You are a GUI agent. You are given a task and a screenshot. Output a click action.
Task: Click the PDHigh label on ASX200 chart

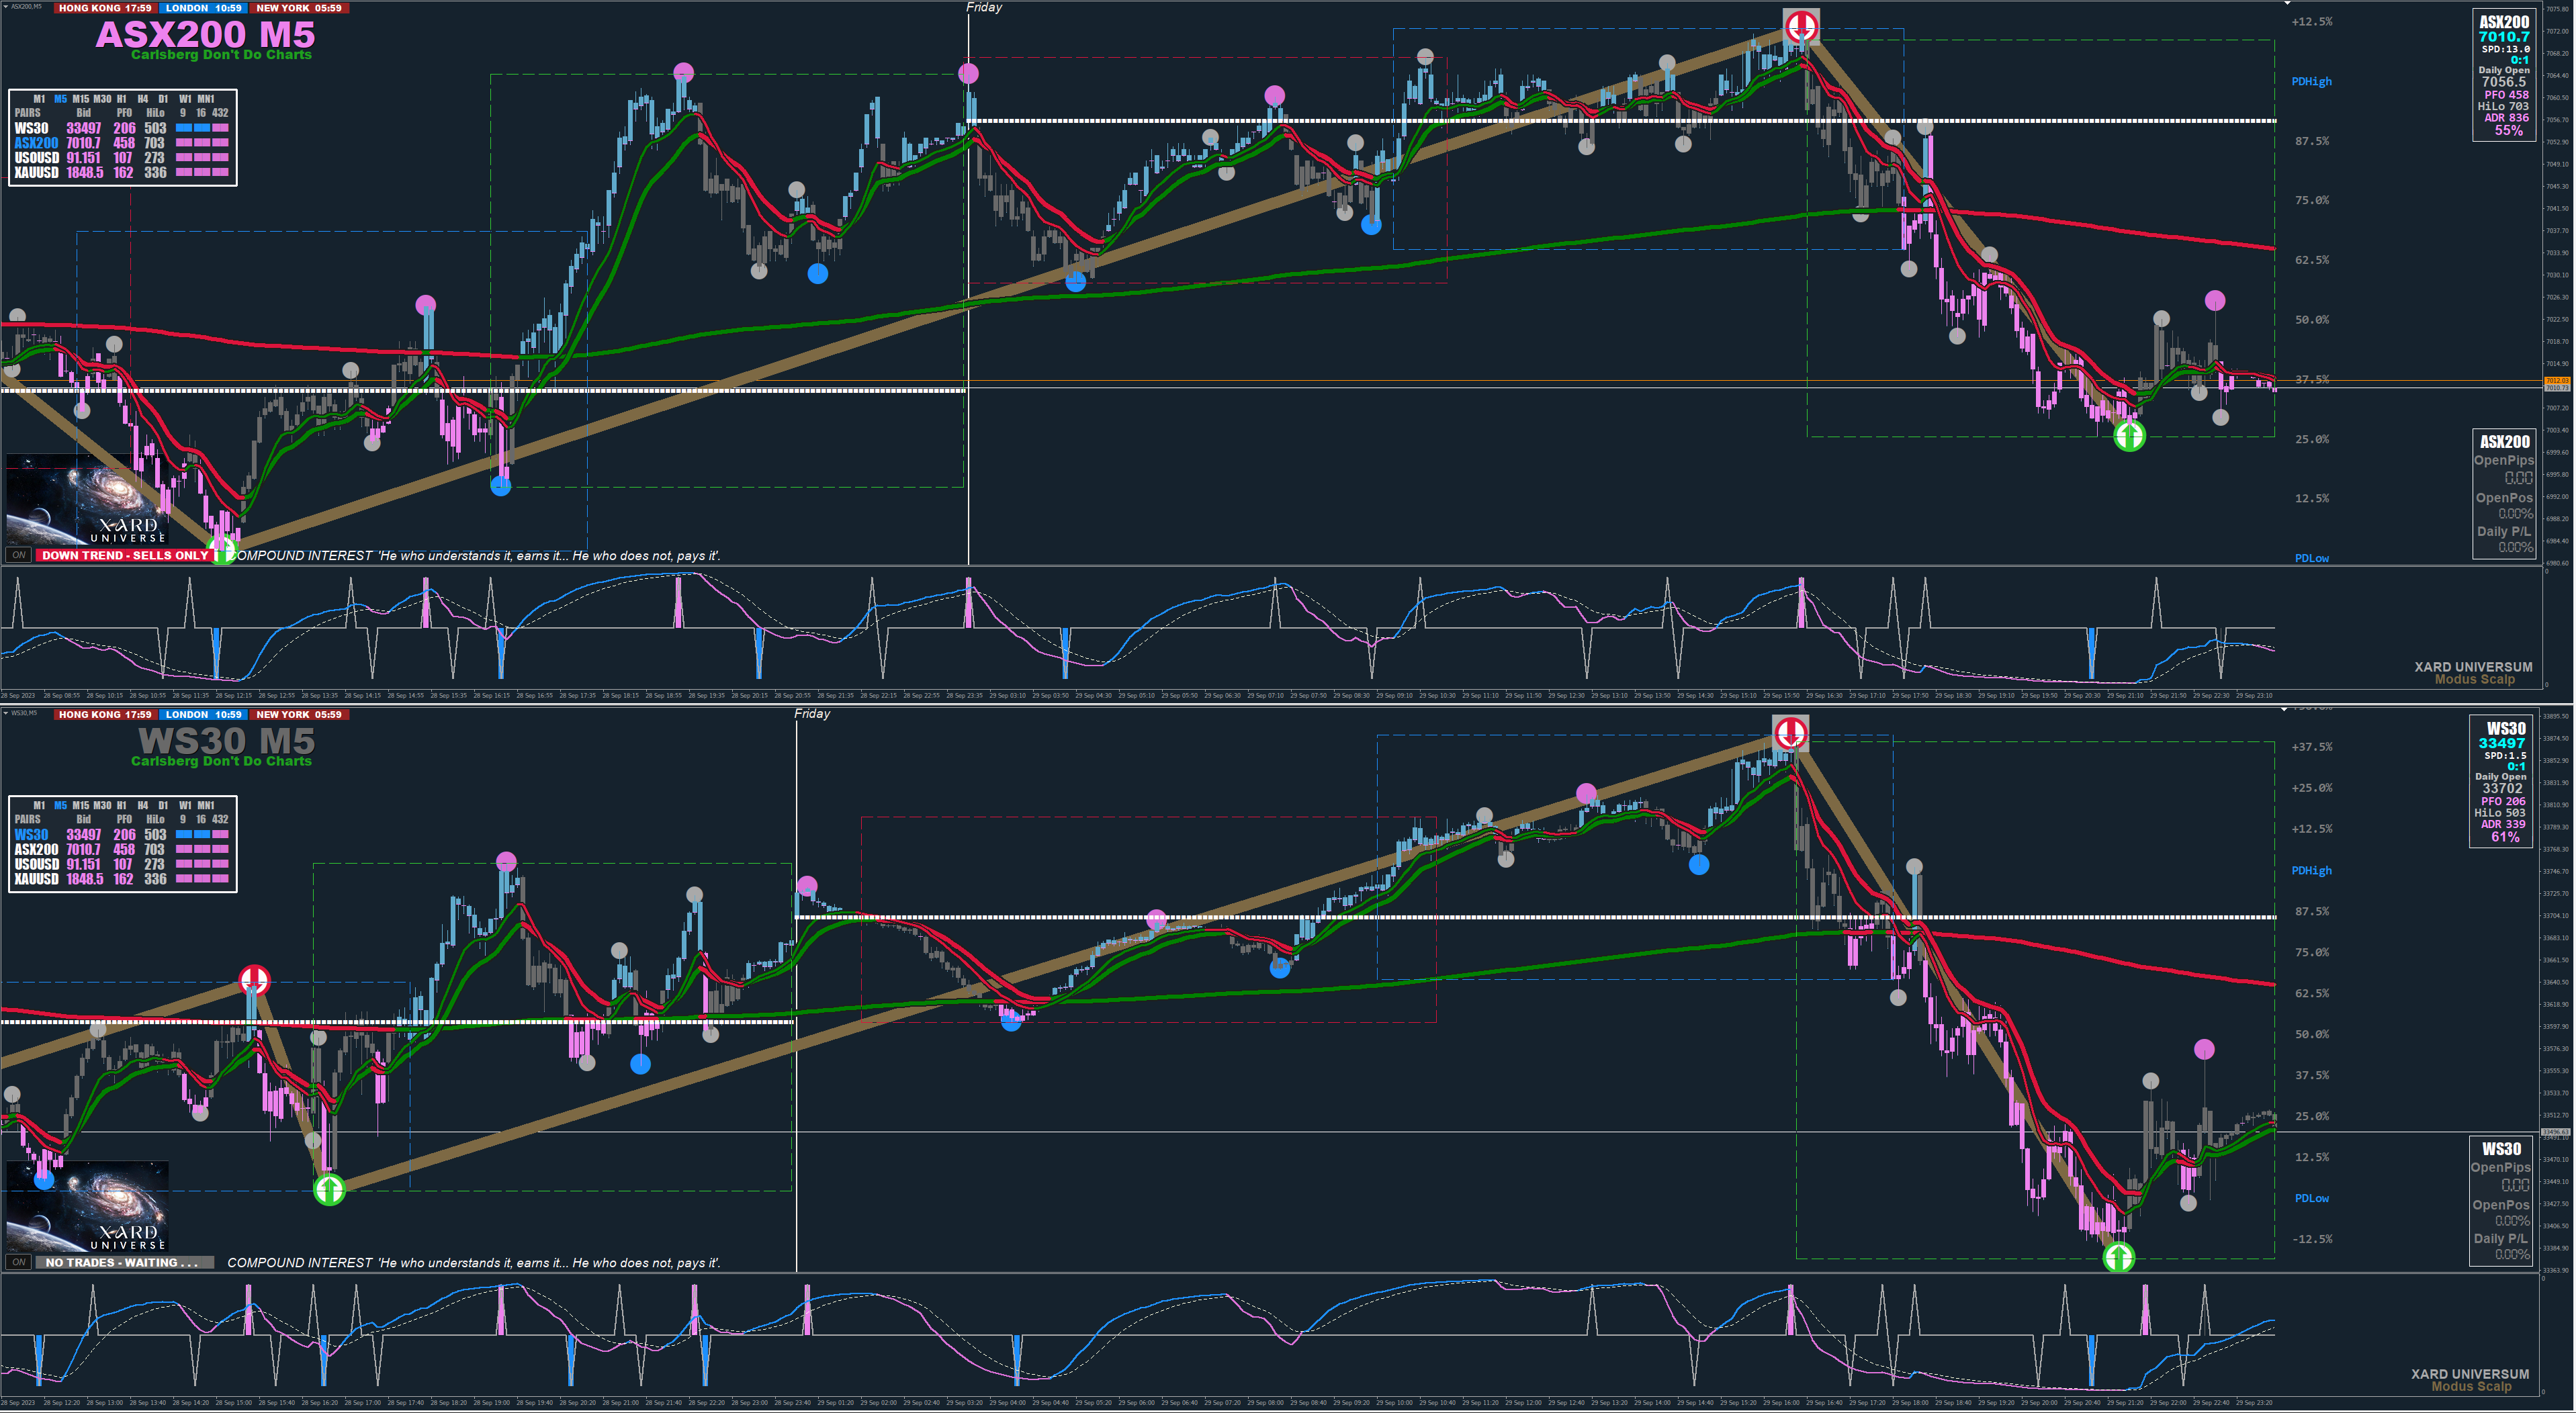(x=2311, y=82)
